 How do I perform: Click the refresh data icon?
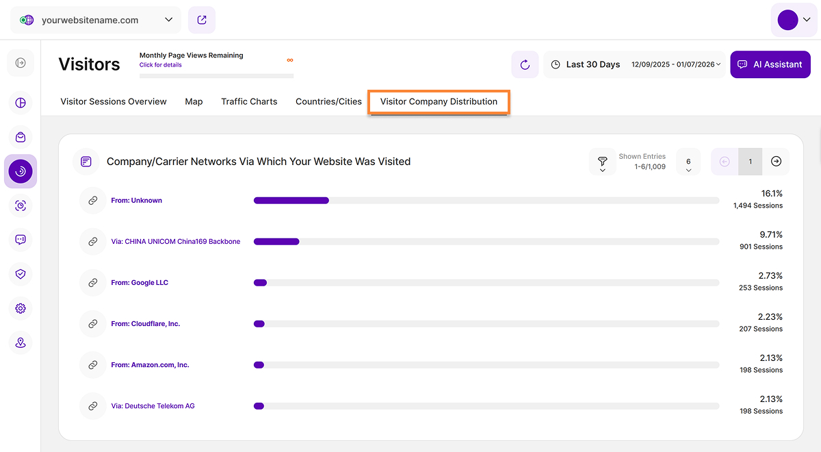coord(525,64)
